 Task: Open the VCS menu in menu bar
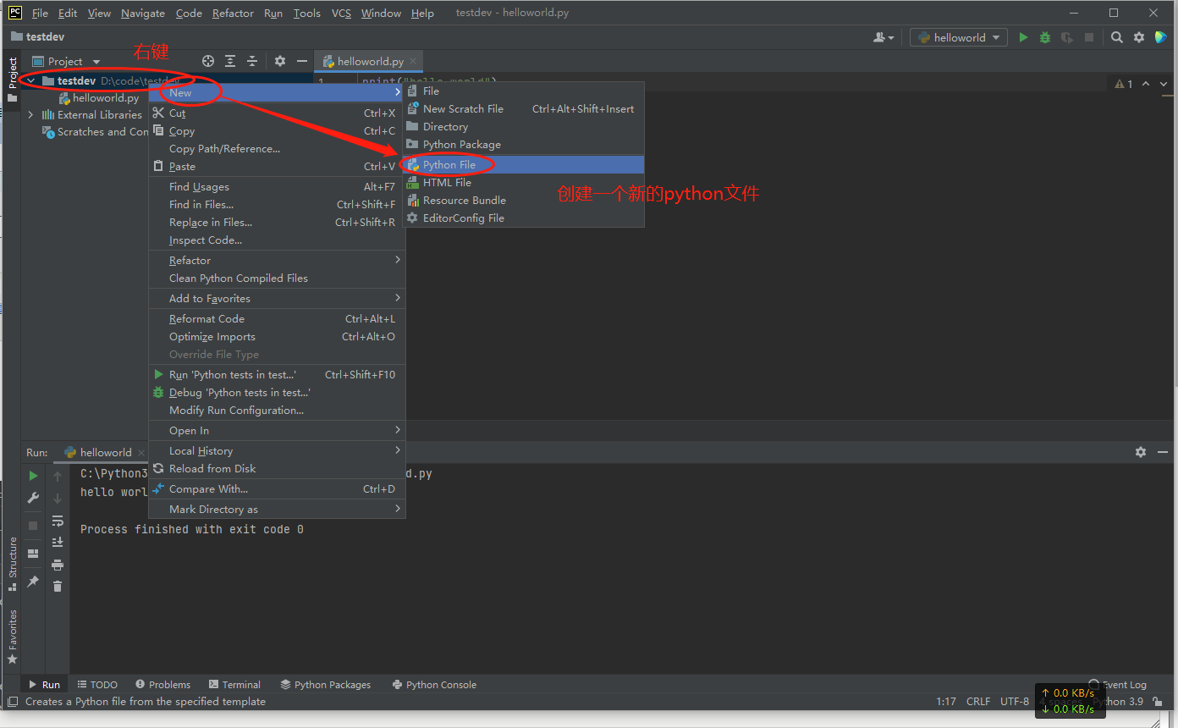click(341, 13)
